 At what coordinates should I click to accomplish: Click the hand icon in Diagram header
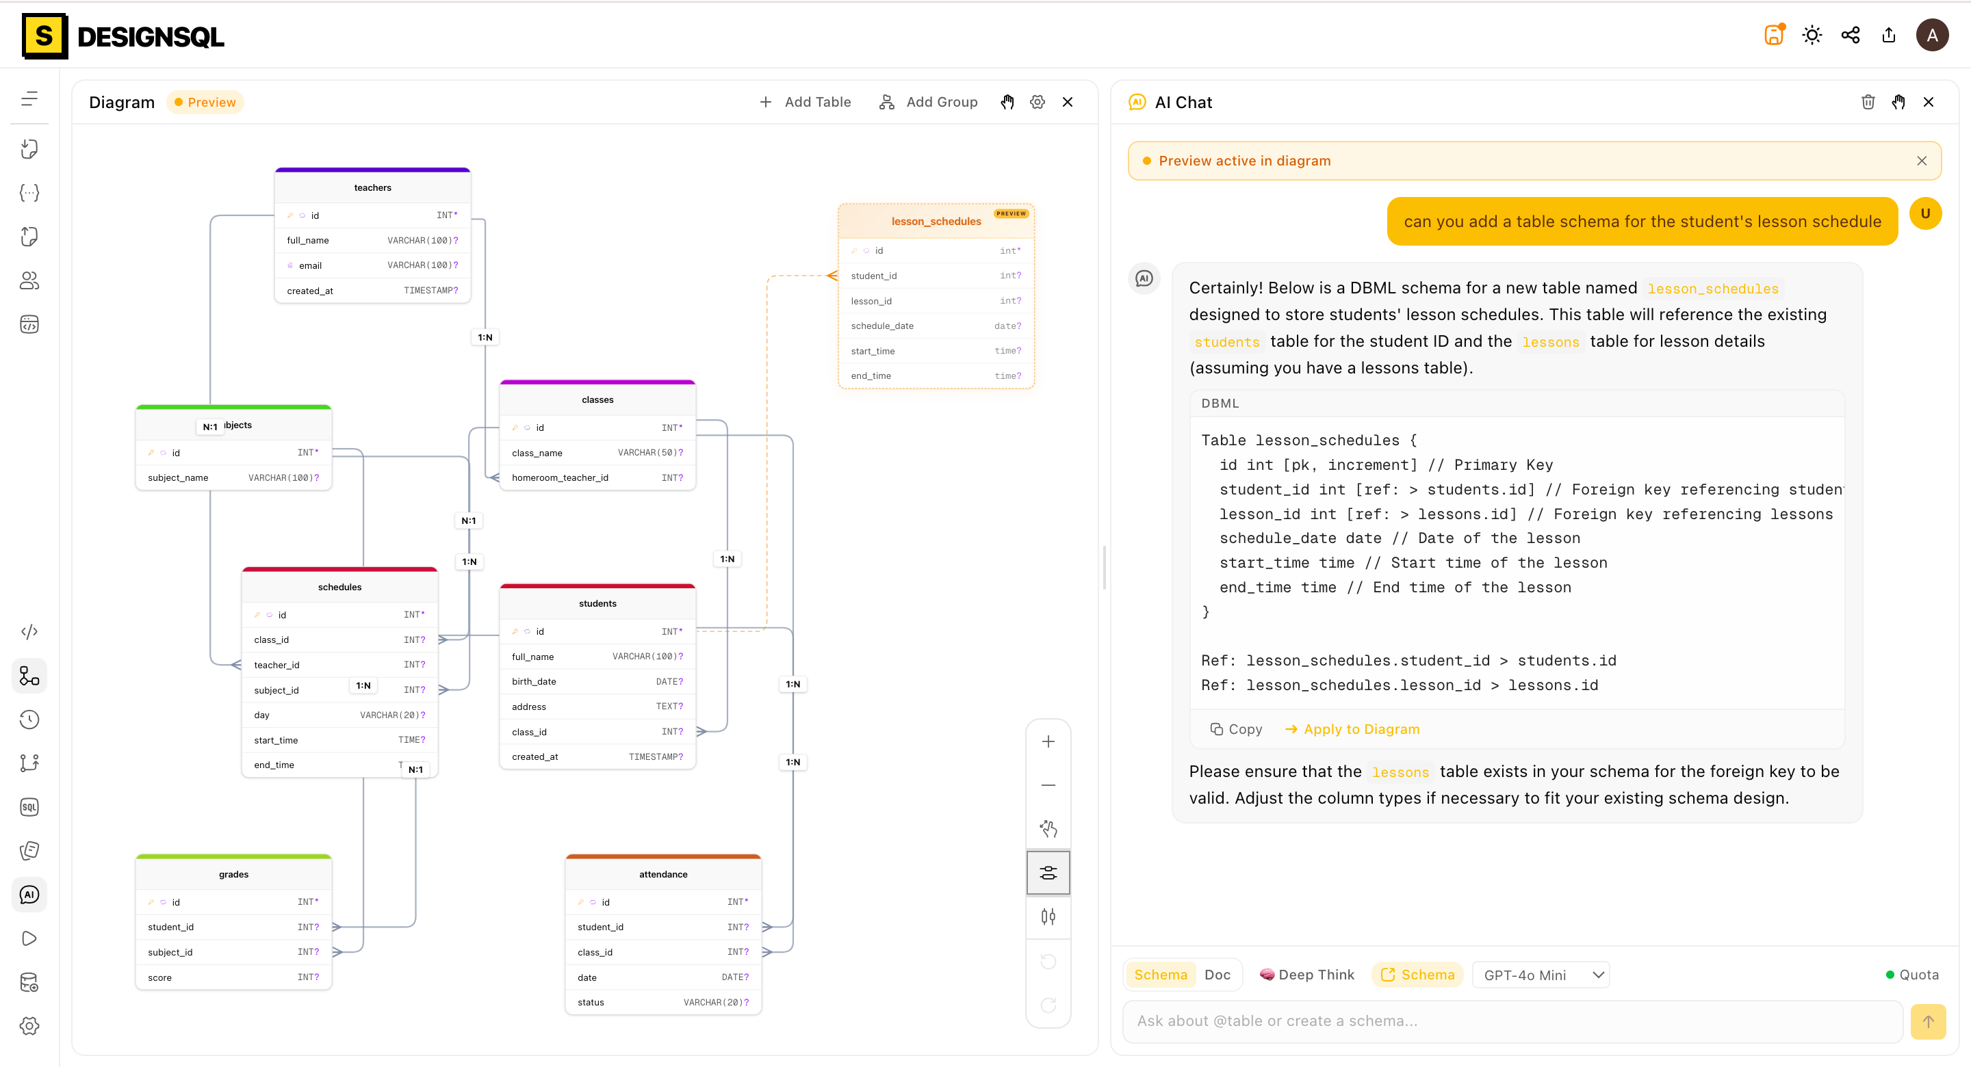pos(1007,102)
